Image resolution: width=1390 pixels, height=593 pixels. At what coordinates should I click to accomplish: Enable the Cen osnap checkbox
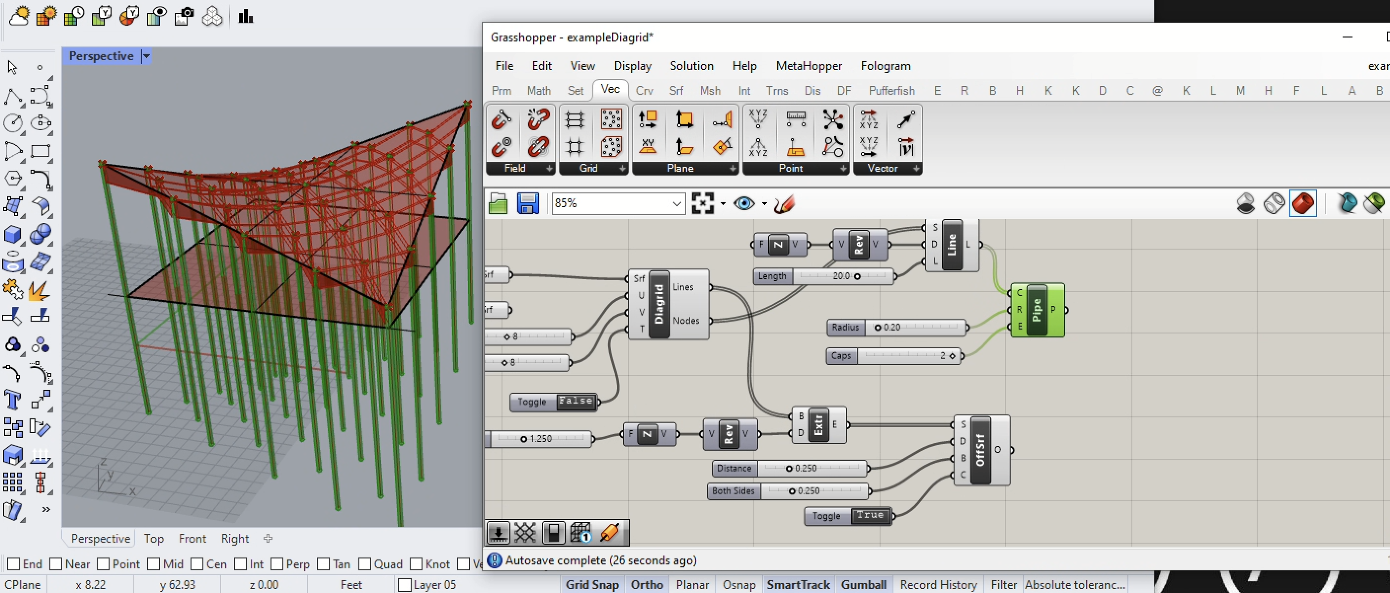(197, 564)
